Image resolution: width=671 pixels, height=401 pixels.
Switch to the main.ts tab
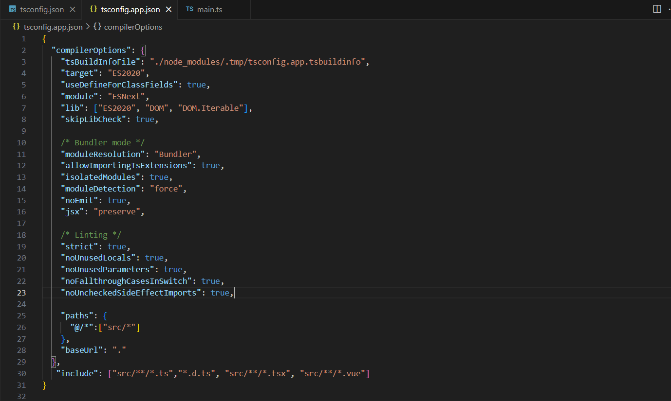point(209,9)
